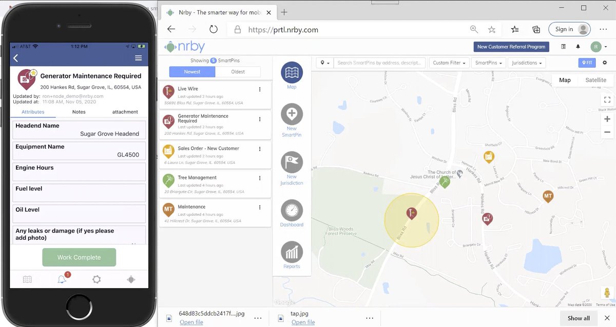Image resolution: width=616 pixels, height=327 pixels.
Task: Click the Live Wire pin on map
Action: (x=411, y=213)
